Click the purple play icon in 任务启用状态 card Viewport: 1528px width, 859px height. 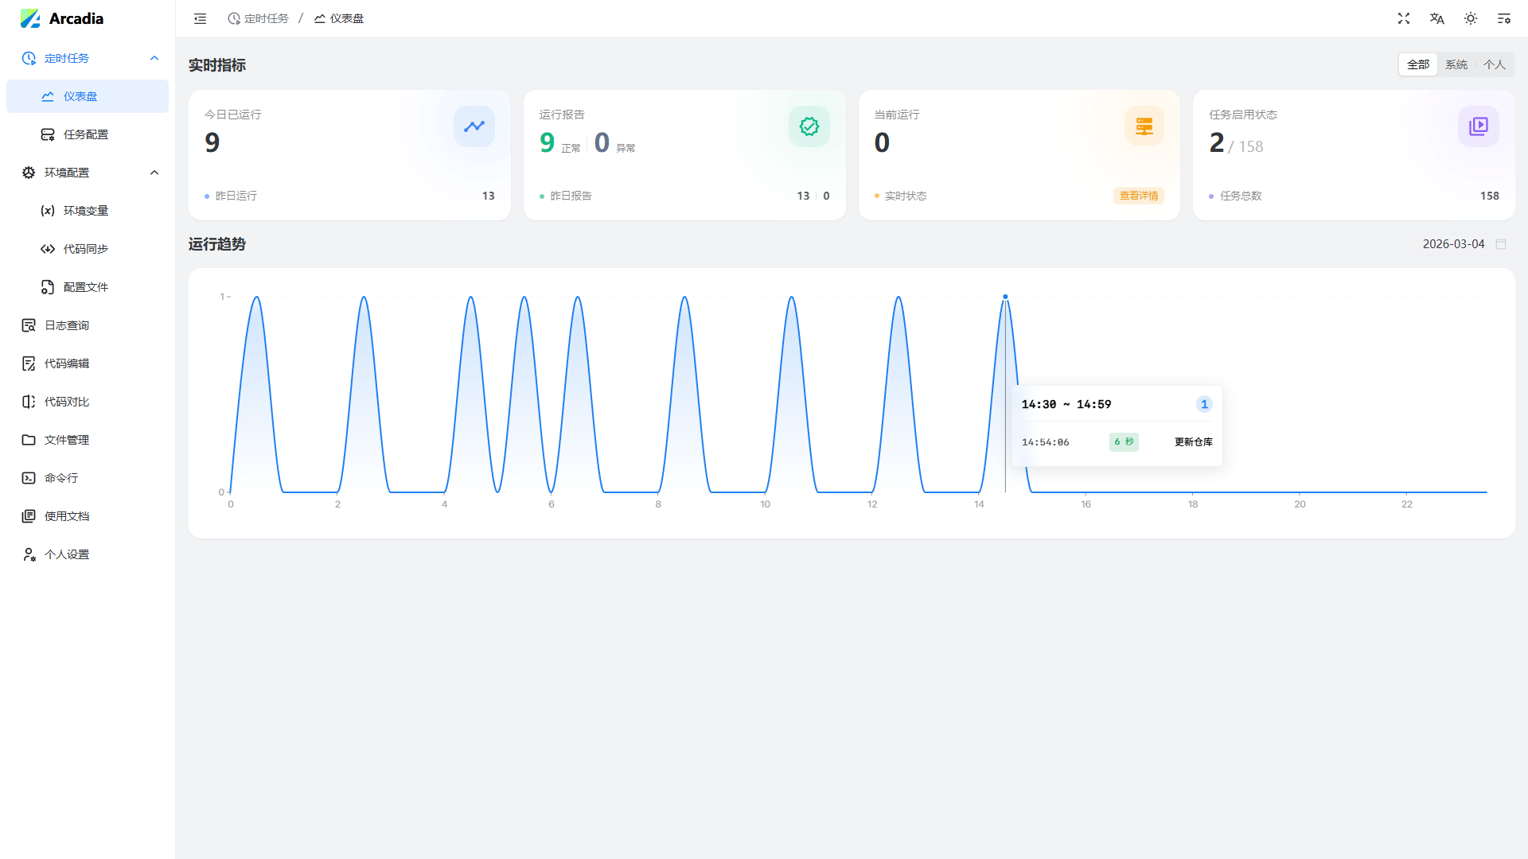coord(1478,126)
